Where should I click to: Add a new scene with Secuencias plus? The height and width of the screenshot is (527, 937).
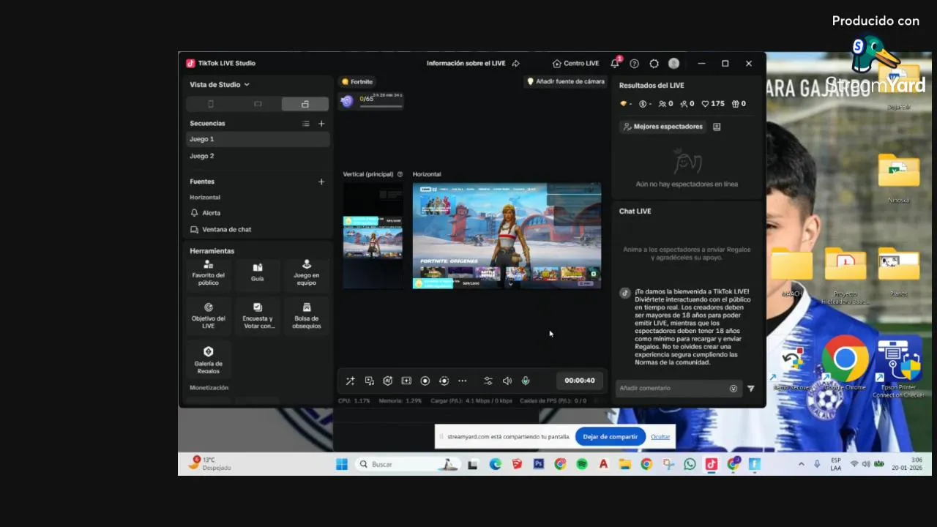point(321,124)
